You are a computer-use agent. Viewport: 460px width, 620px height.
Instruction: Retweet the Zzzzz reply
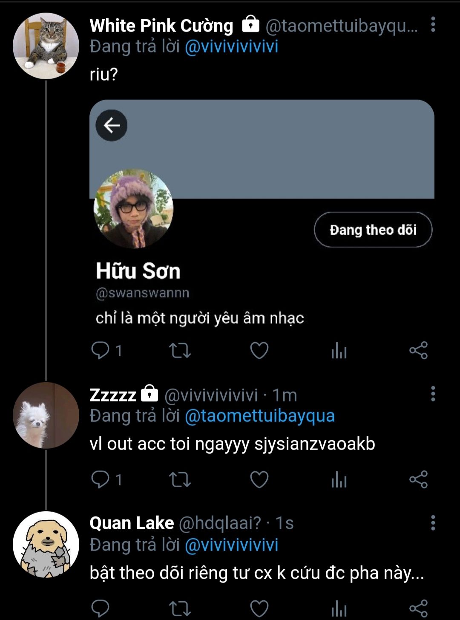coord(180,480)
